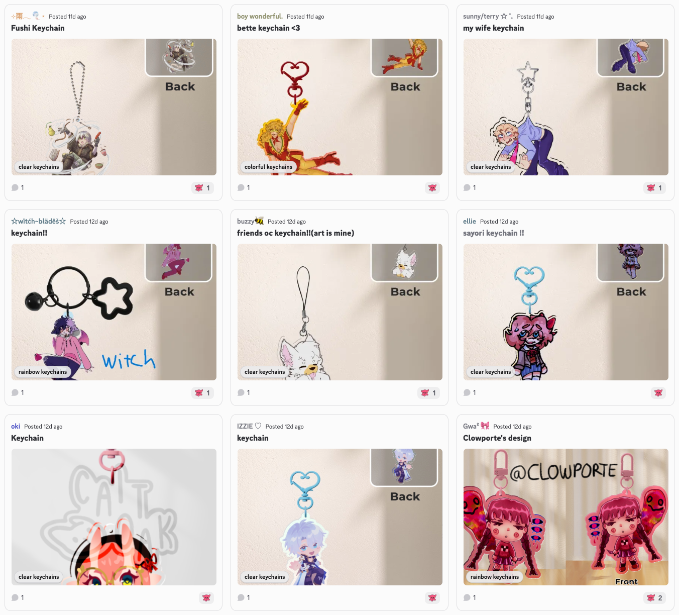The width and height of the screenshot is (679, 615).
Task: Like the bette keychain post
Action: (432, 188)
